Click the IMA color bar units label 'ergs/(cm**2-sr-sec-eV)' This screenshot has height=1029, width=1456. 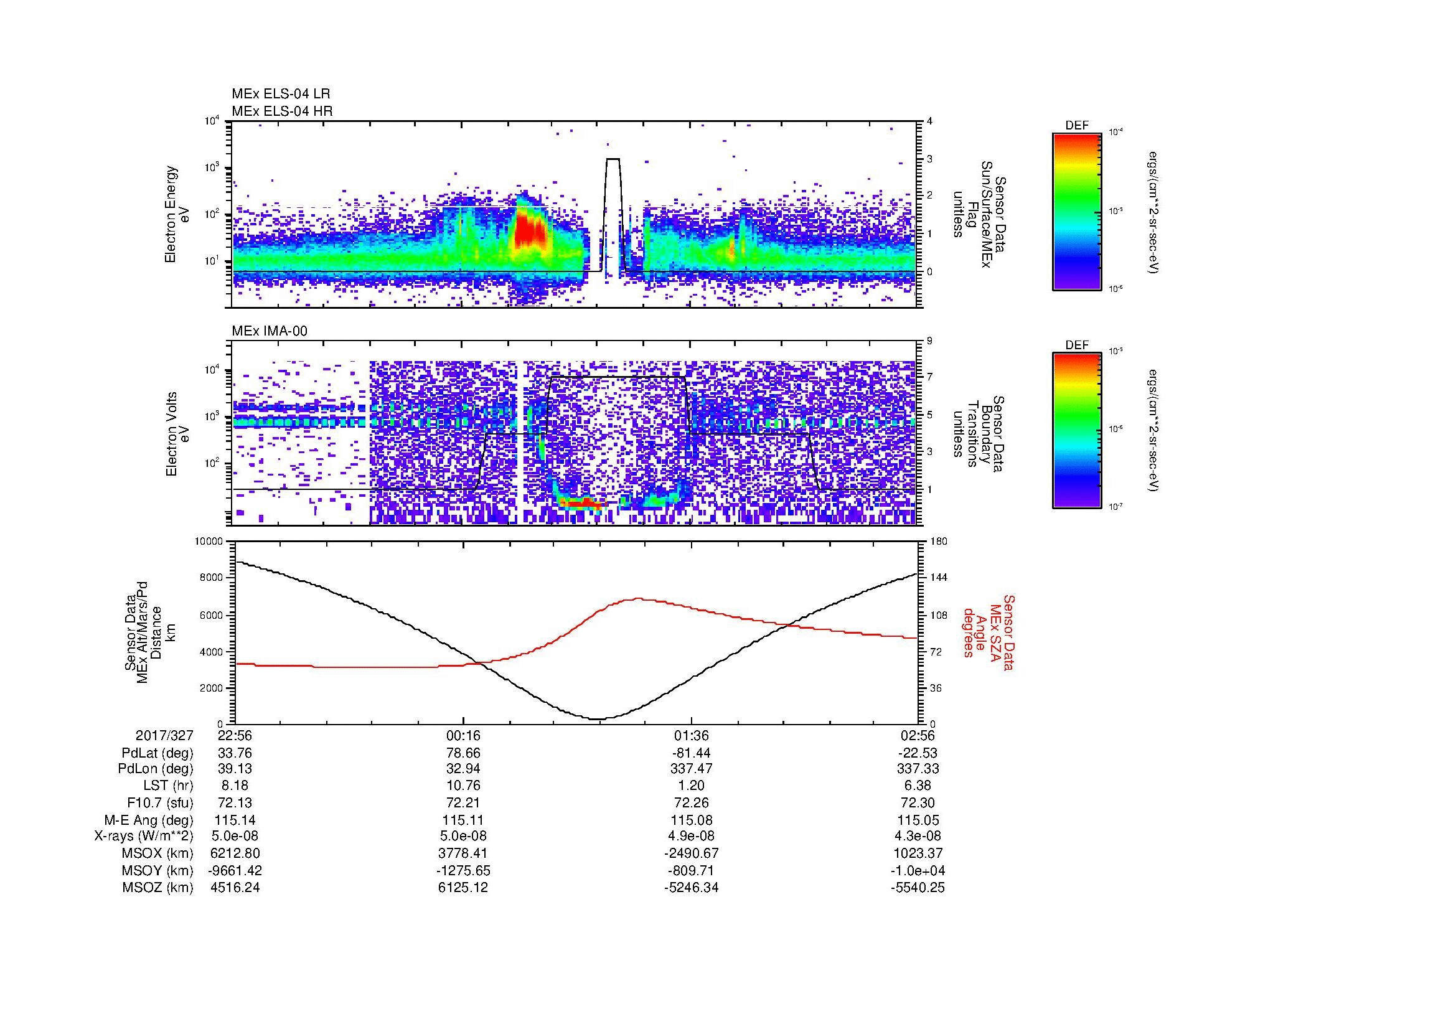point(1155,431)
